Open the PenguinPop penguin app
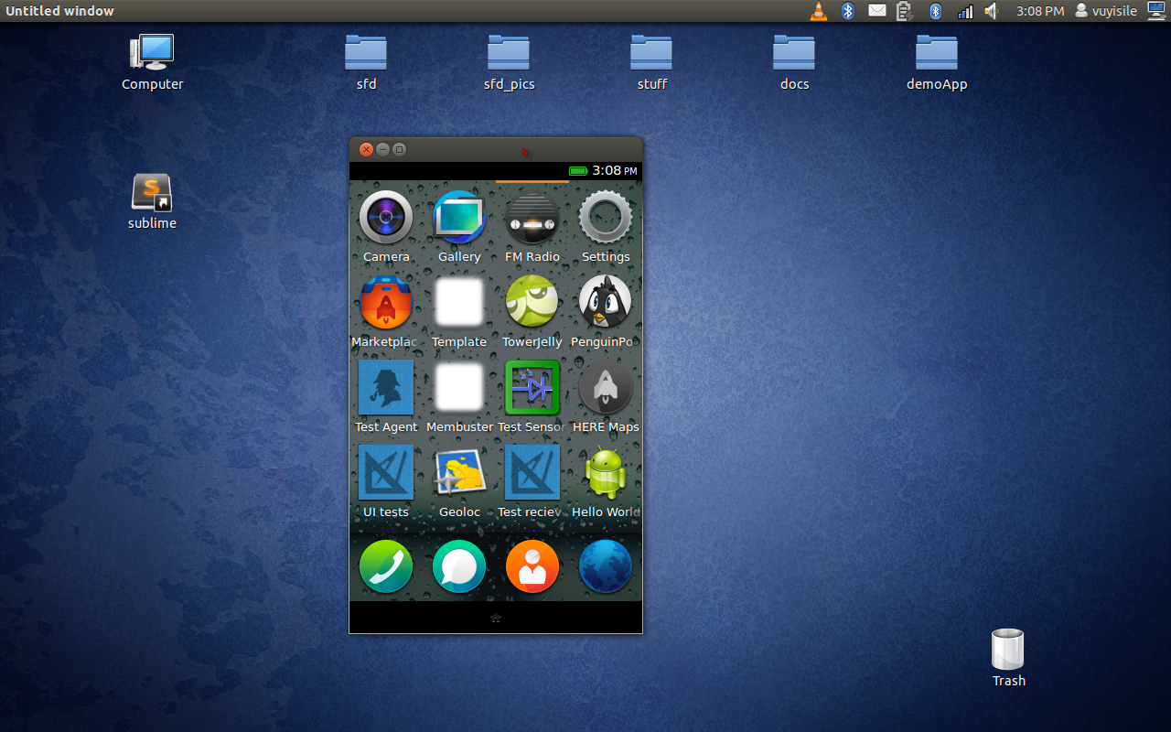The height and width of the screenshot is (732, 1171). point(606,303)
